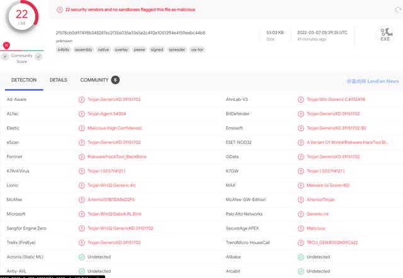The height and width of the screenshot is (278, 403).
Task: Click the via-tor tag
Action: [197, 49]
